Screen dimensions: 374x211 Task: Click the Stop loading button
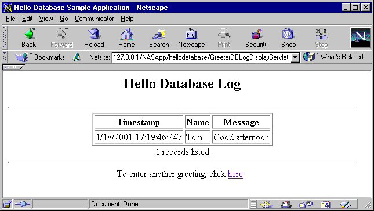coord(321,38)
